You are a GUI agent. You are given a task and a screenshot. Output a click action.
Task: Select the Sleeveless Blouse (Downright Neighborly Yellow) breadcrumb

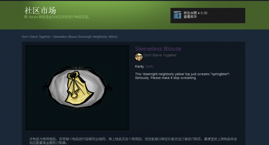pos(86,37)
